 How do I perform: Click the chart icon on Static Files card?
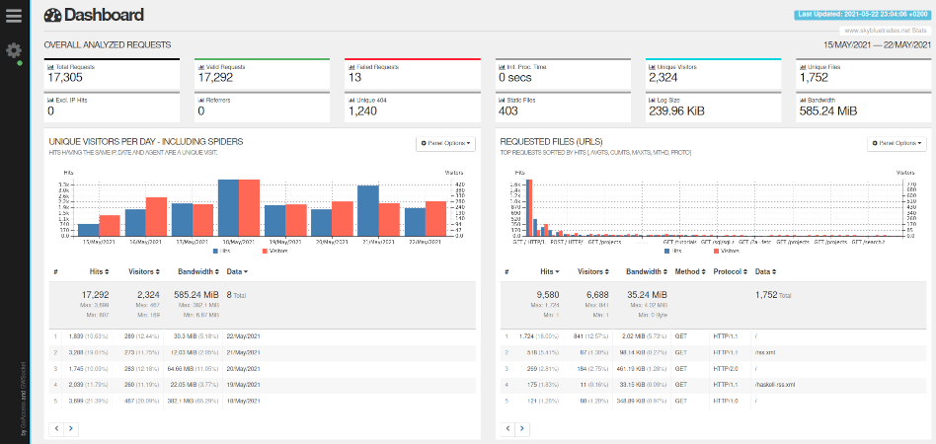502,101
